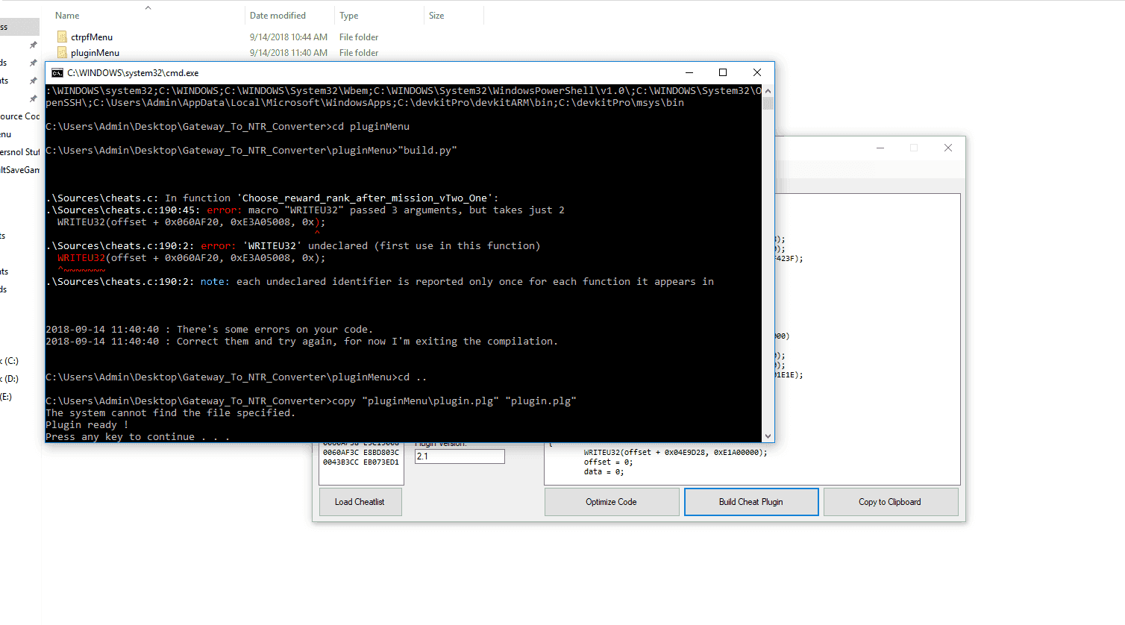Click the Plugin version input field
Viewport: 1125px width, 625px height.
pyautogui.click(x=460, y=456)
